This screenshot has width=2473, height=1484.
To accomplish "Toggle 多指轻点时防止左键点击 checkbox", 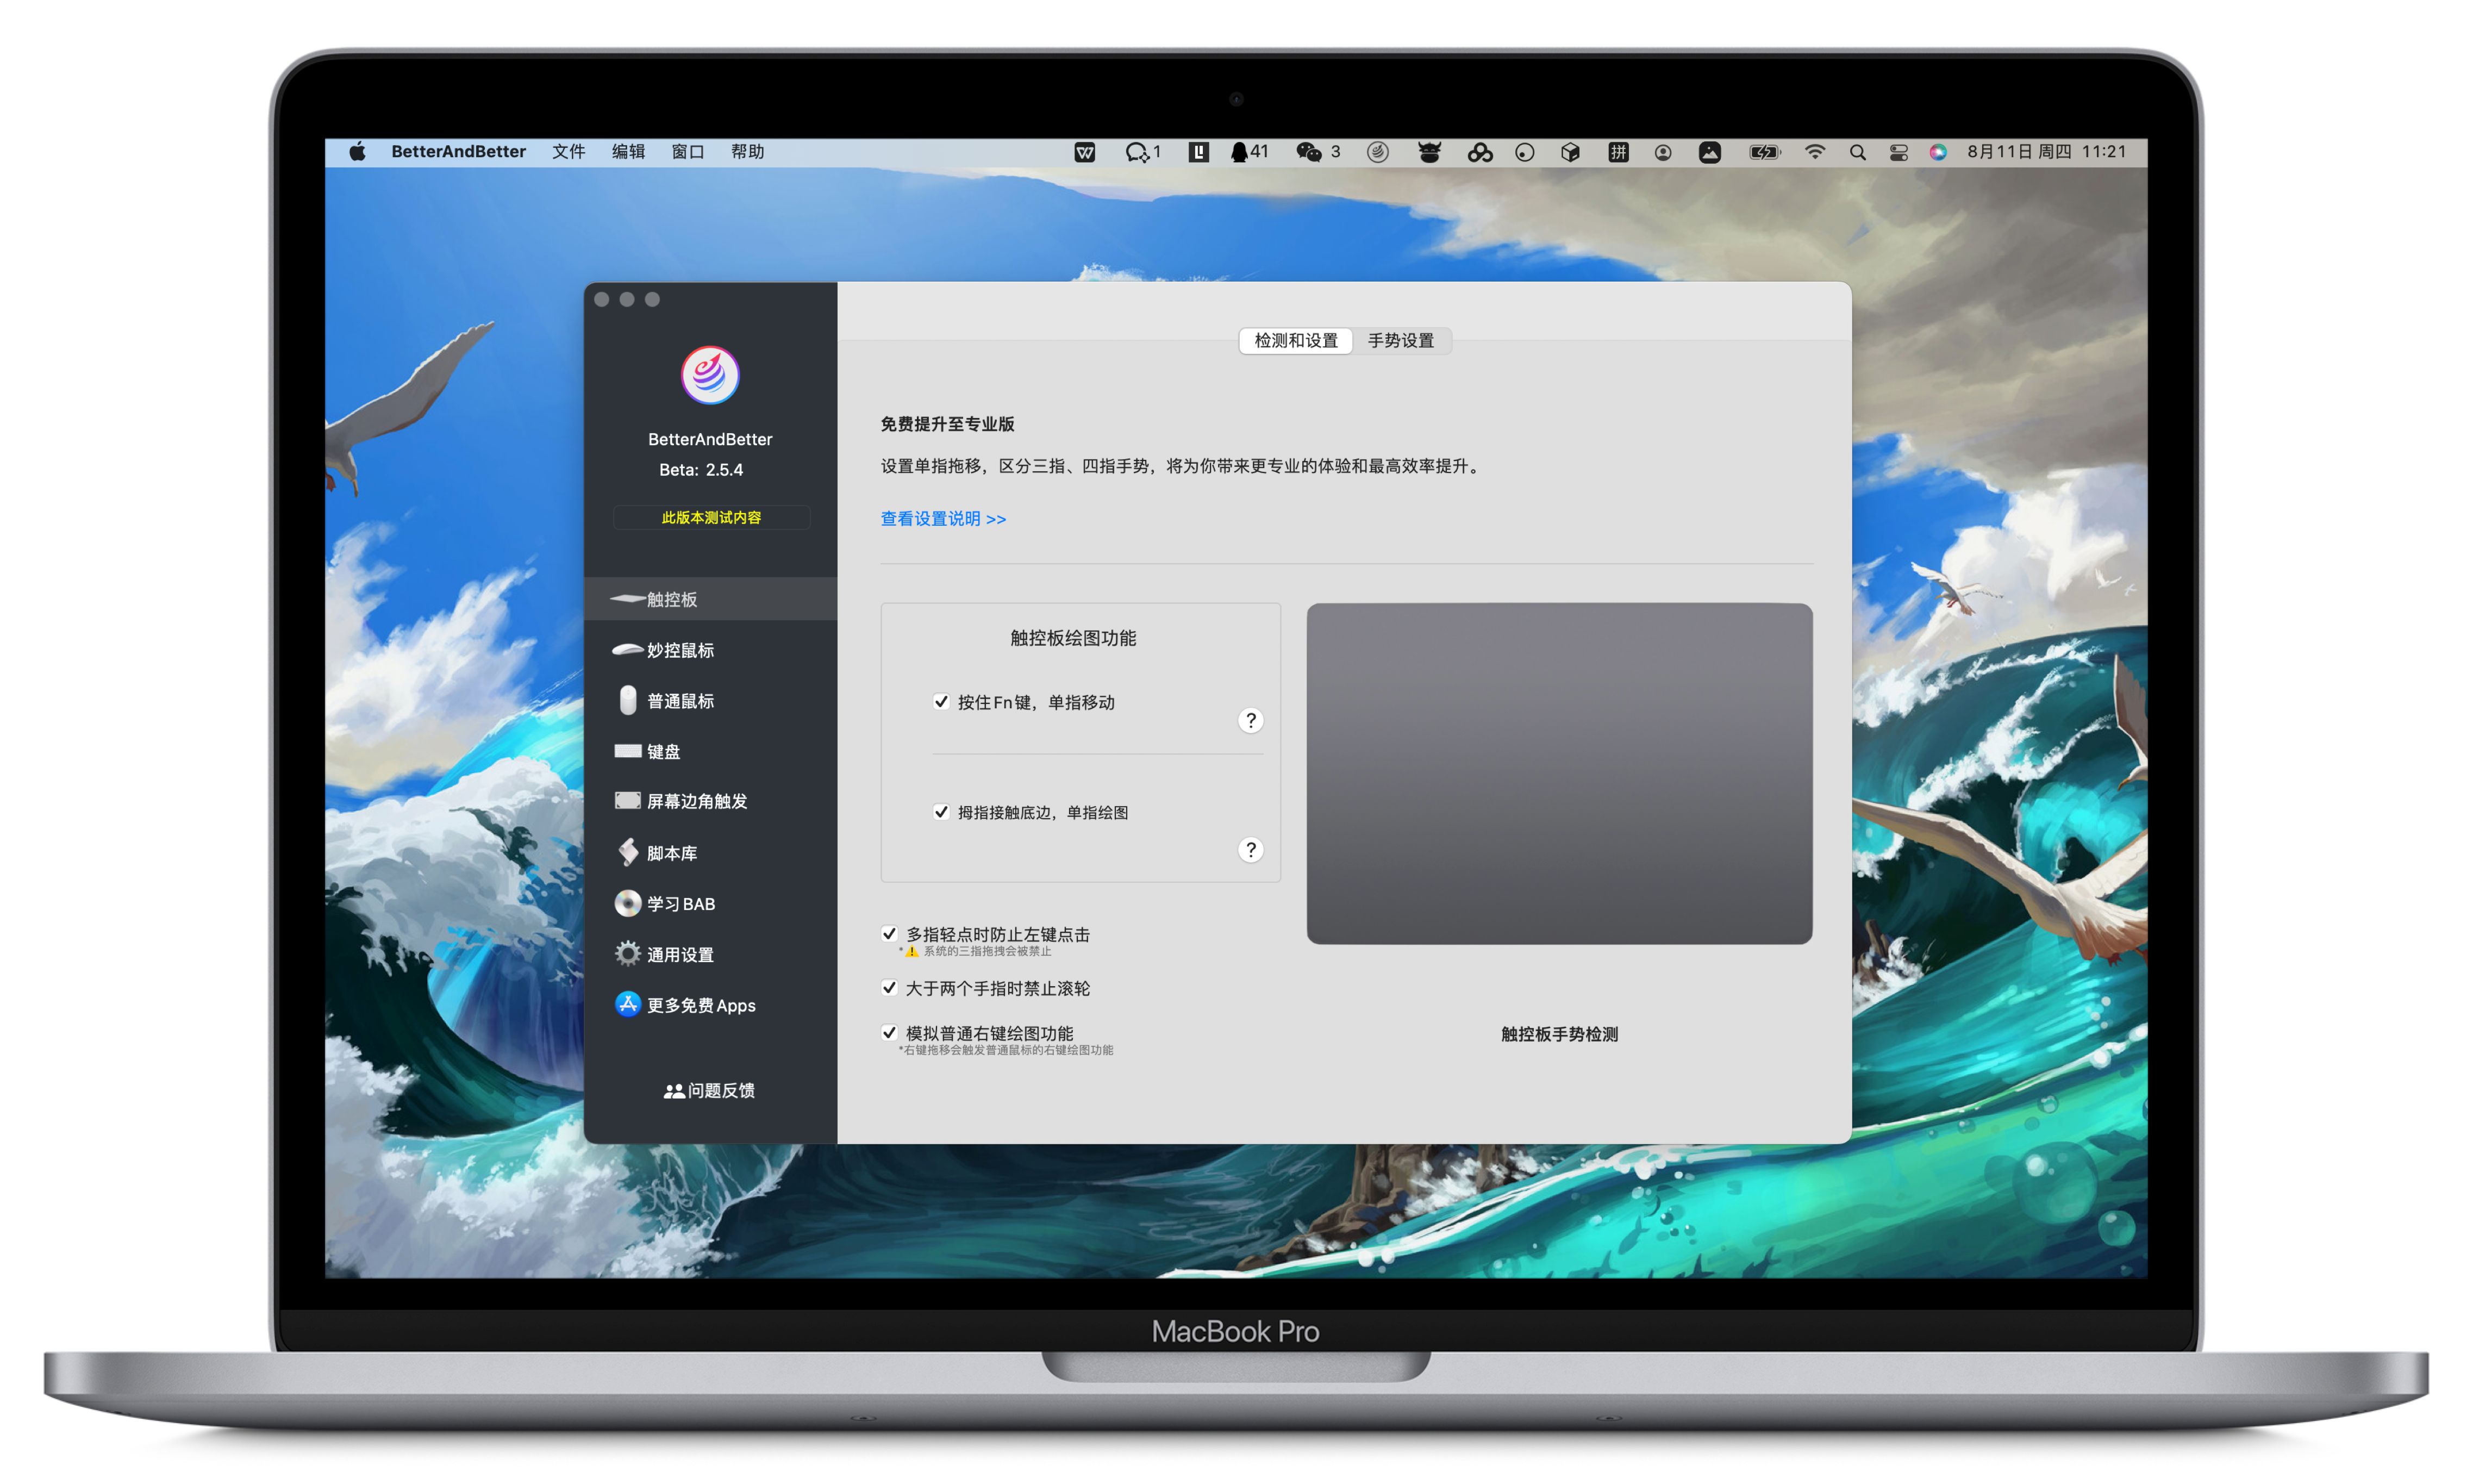I will click(889, 934).
